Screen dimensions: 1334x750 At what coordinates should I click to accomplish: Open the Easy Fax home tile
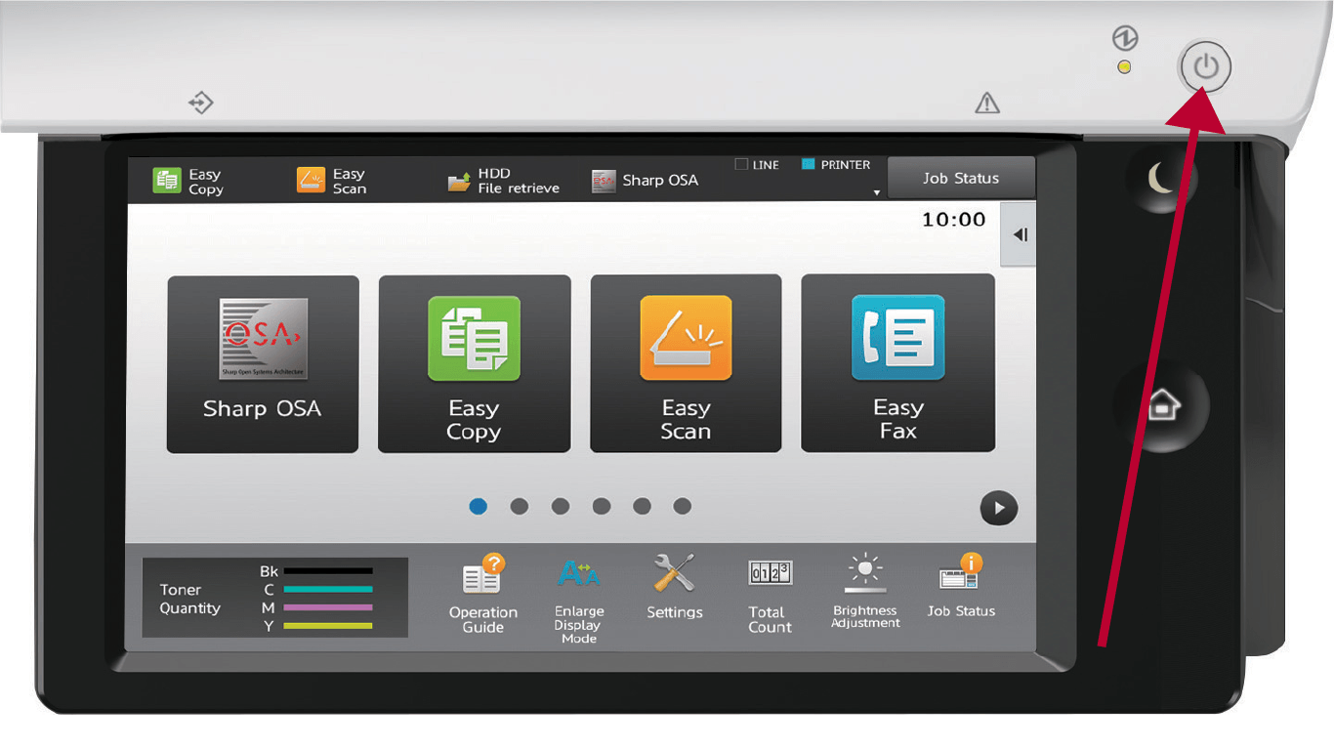click(897, 362)
